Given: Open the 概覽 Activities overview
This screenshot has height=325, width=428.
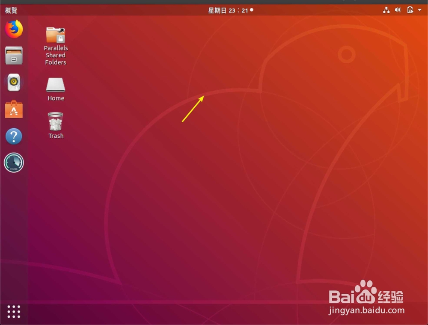Looking at the screenshot, I should [11, 10].
